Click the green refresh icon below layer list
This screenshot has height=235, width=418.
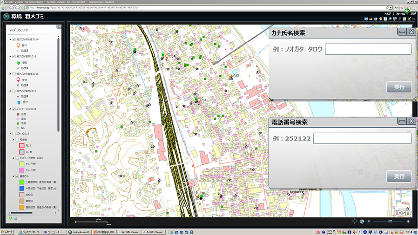[11, 218]
